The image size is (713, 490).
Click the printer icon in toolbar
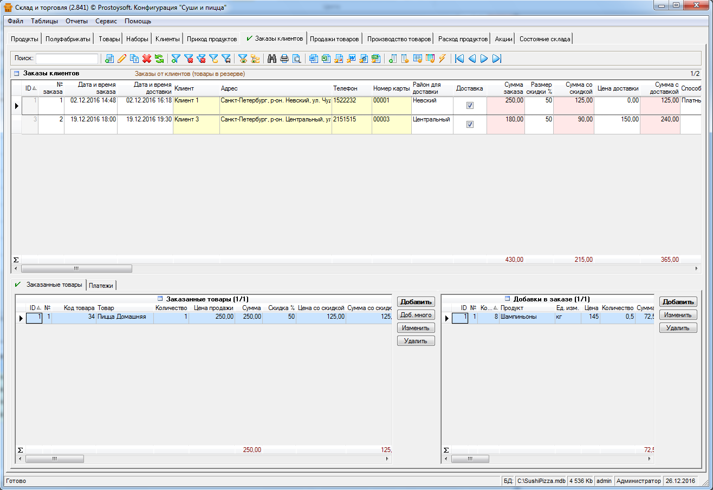pos(284,59)
